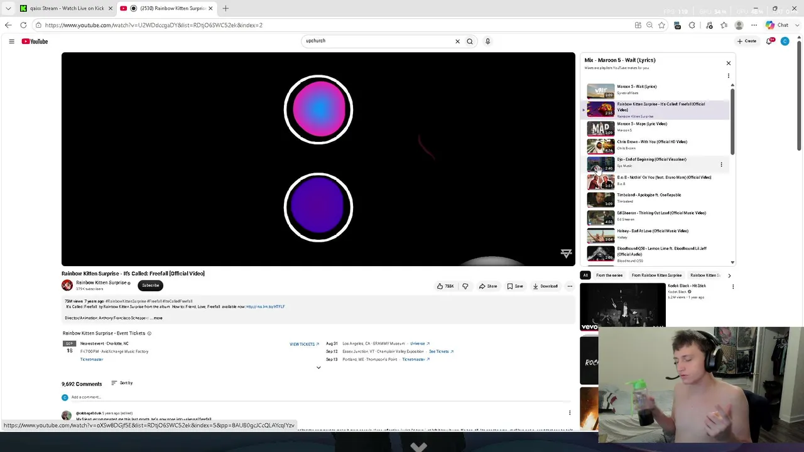Clear the search box text

[457, 41]
